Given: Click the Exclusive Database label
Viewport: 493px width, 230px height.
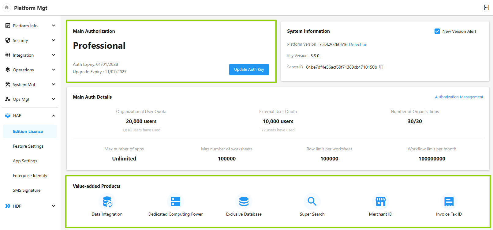Looking at the screenshot, I should tap(244, 214).
